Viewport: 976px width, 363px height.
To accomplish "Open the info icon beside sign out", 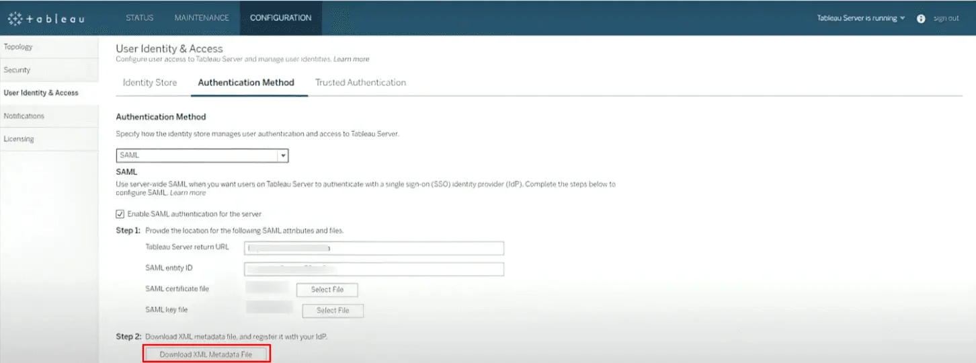I will 921,18.
